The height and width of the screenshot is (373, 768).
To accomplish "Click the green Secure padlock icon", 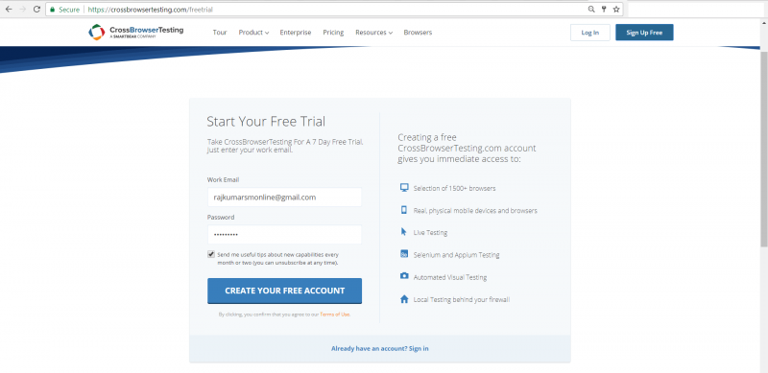I will point(53,10).
